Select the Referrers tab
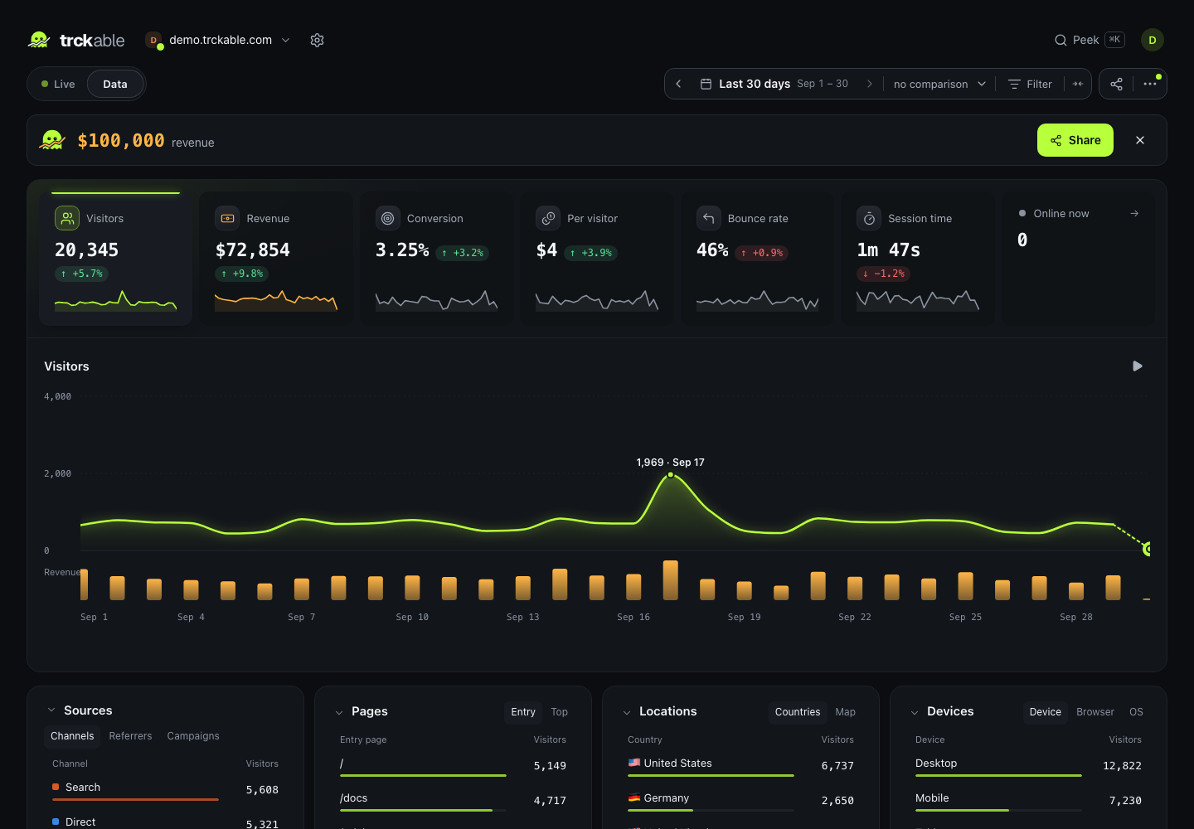Screen dimensions: 1194x829 point(130,735)
